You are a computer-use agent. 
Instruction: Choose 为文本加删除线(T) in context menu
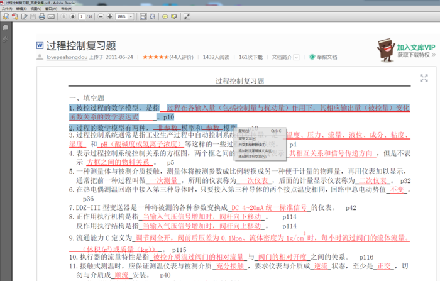tap(260, 145)
